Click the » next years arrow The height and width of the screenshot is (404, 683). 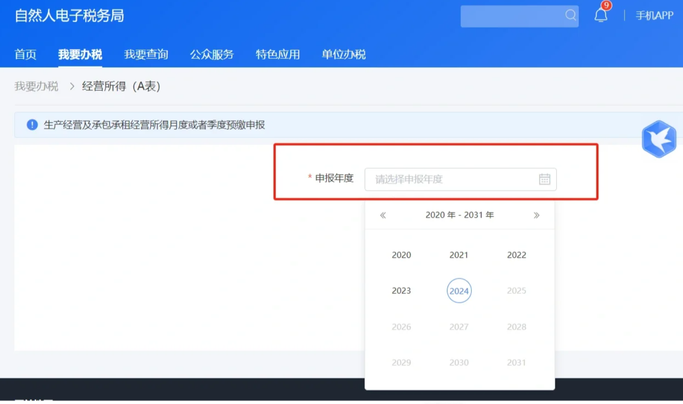tap(537, 215)
